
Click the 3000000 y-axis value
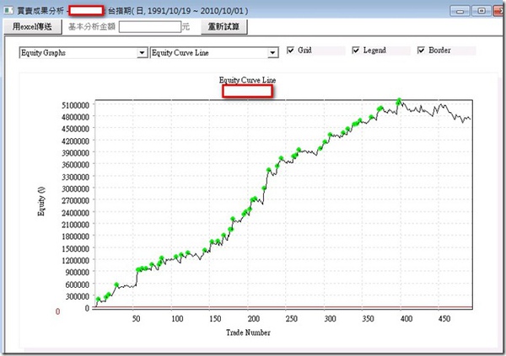[75, 189]
